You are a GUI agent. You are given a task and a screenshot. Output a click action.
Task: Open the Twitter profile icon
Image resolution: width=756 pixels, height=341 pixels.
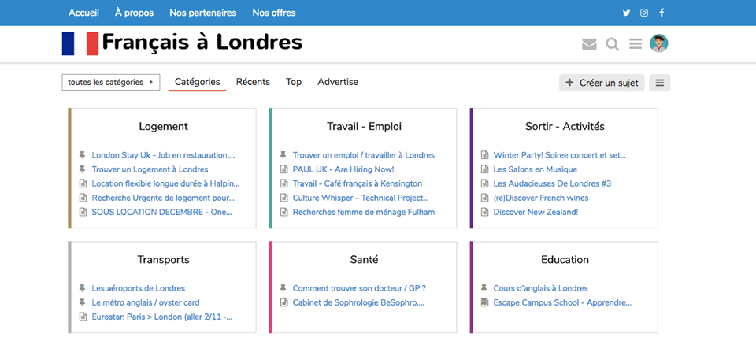626,13
